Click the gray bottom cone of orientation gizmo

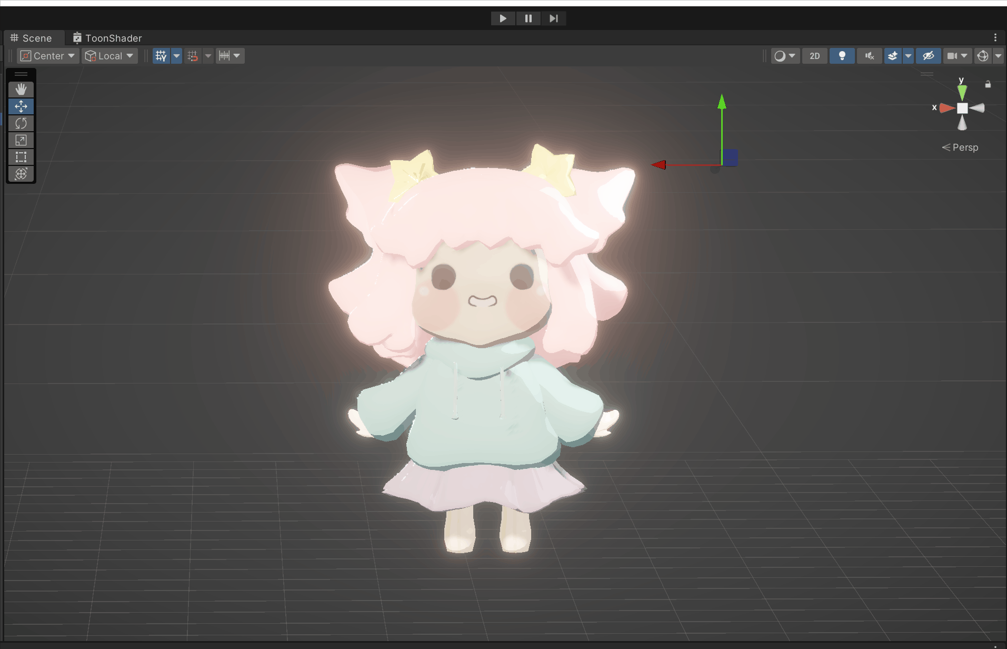point(962,123)
